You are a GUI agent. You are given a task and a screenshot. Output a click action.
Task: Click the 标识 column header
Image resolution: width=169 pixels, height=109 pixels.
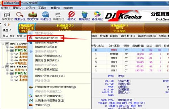pyautogui.click(x=126, y=46)
